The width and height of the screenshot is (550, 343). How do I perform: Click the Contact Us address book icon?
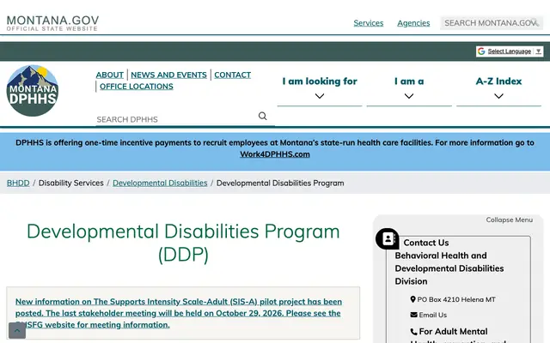point(388,238)
